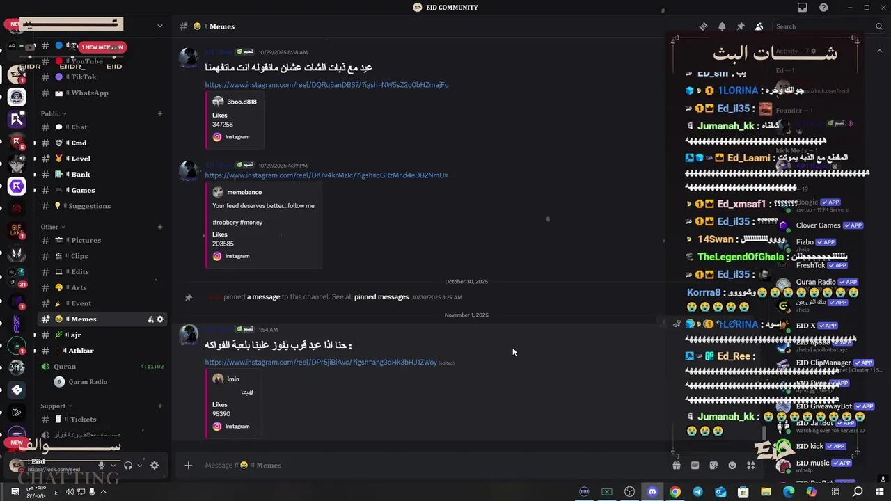Open the Athkar channel

[102, 351]
